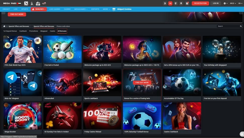This screenshot has width=244, height=138.
Task: Select the underlined Special Offers and Bonuses tab
Action: coord(44,26)
